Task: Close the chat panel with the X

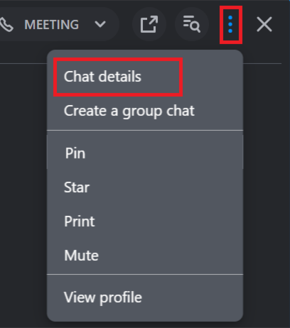Action: click(x=264, y=24)
